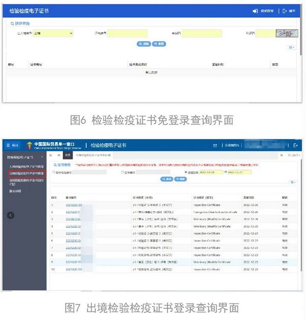Click round collapse arrow button in sidebar
306x320 pixels.
(x=11, y=216)
